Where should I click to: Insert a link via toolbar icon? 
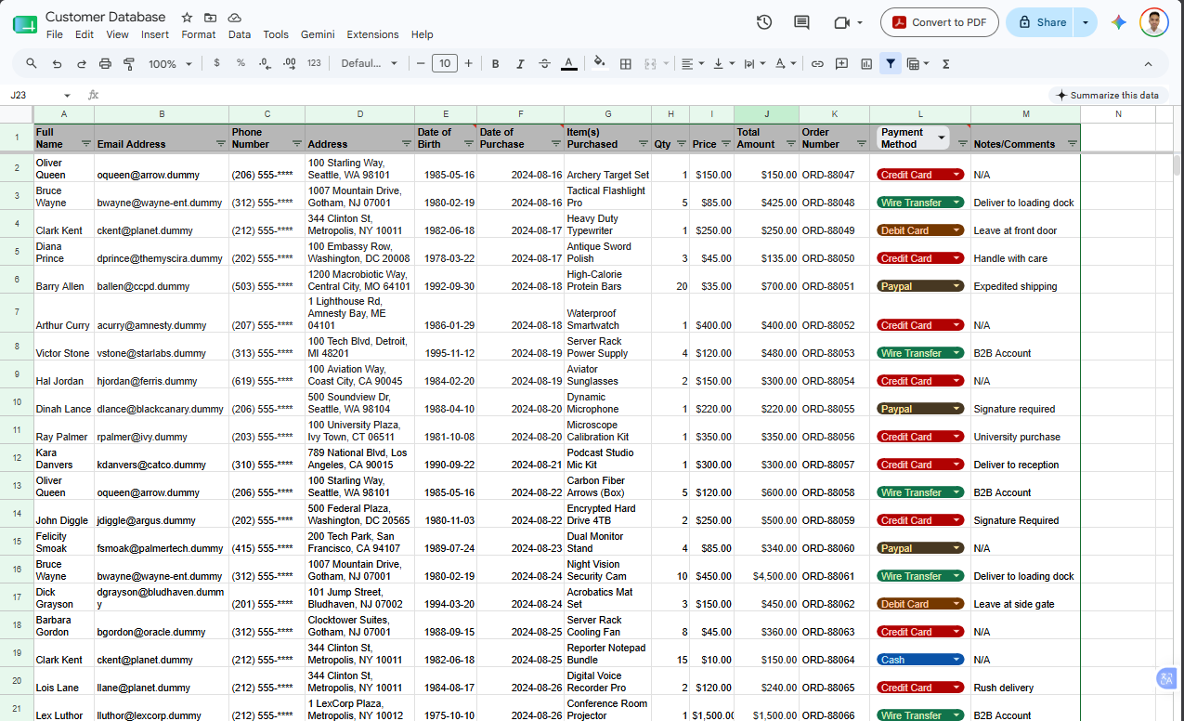pos(817,63)
